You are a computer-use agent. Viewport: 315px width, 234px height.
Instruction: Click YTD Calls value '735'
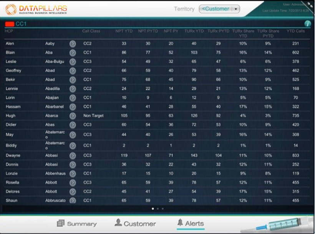pyautogui.click(x=296, y=115)
